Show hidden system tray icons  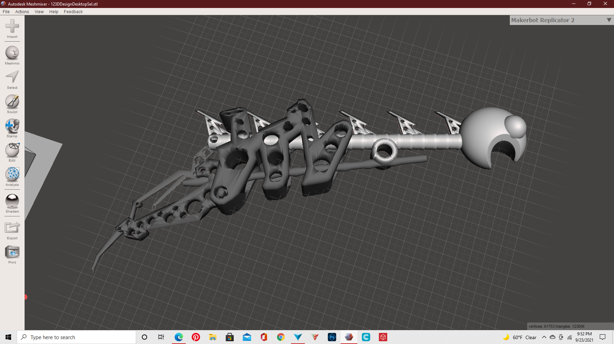[x=544, y=337]
